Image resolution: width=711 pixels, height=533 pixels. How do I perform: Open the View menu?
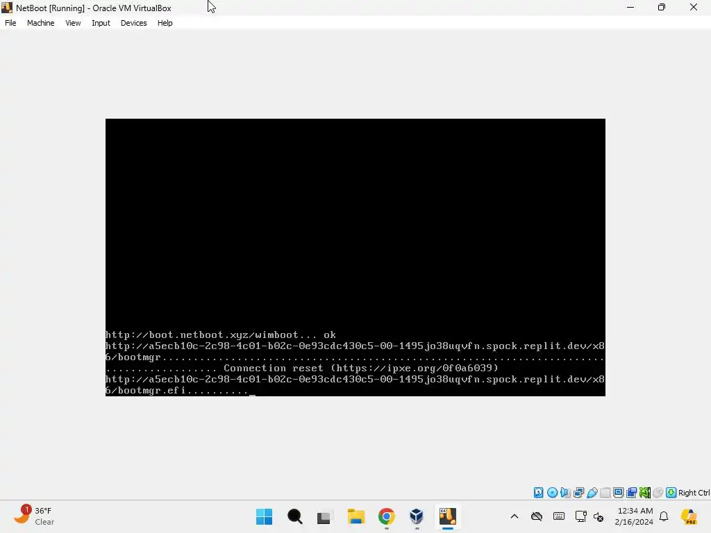pos(73,23)
